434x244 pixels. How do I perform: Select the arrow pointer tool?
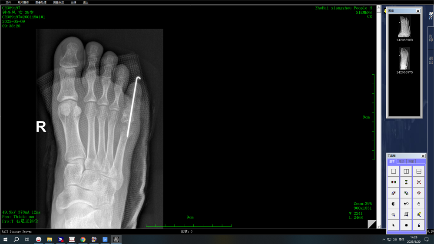[394, 225]
